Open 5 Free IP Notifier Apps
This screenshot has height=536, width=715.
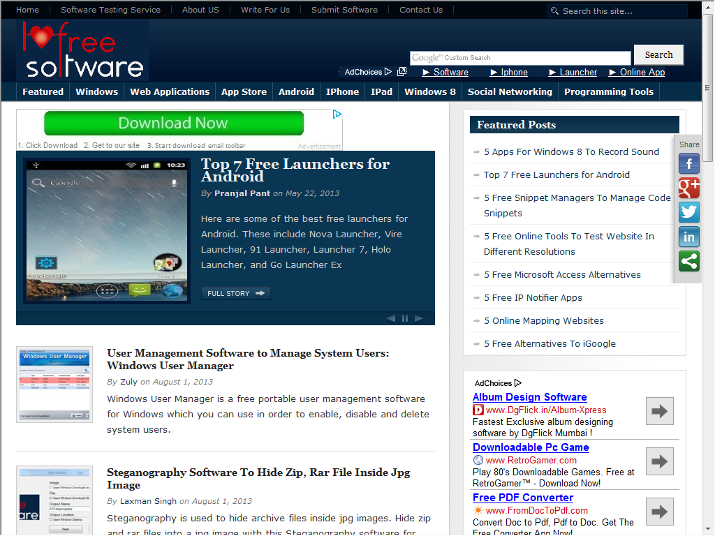point(533,297)
